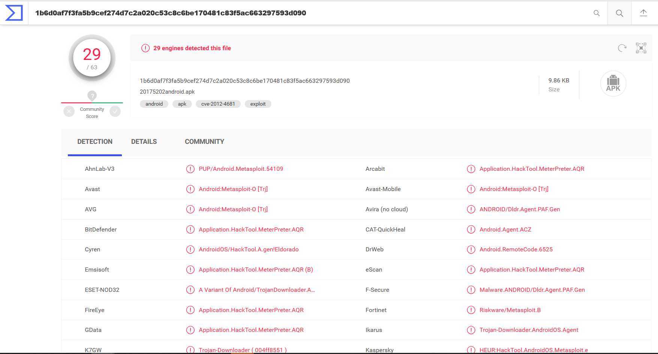Click the alert icon in eScan row
The width and height of the screenshot is (658, 354).
[x=471, y=270]
